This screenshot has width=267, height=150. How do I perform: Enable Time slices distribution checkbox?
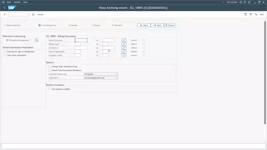5,55
